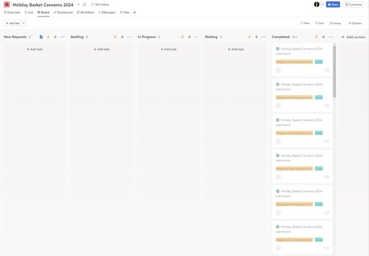Open the three-dot menu of Waiting column
Viewport: 369px width, 256px height.
click(263, 37)
